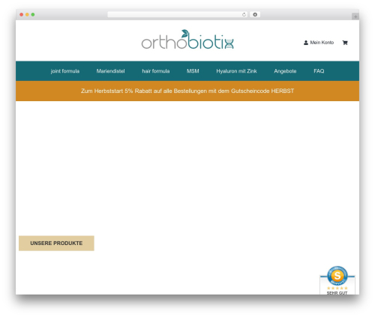Click the UNSERE PRODUKTE button
Image resolution: width=375 pixels, height=317 pixels.
[56, 244]
